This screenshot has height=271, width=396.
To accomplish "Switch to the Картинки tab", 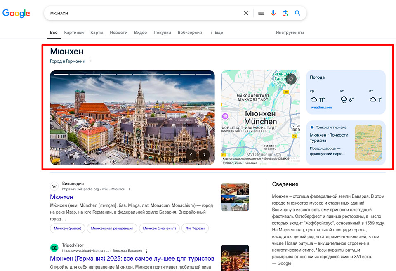I will 74,32.
